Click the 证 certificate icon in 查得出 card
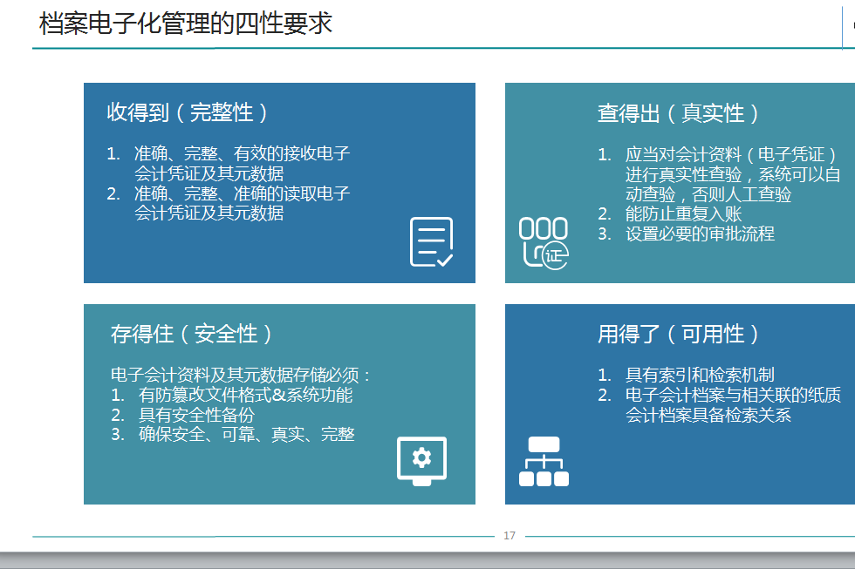The width and height of the screenshot is (855, 569). 544,243
